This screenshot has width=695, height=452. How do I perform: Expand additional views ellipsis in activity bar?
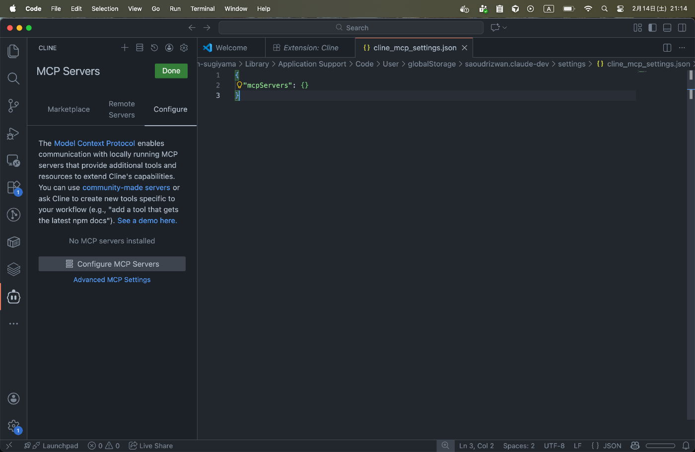coord(13,324)
